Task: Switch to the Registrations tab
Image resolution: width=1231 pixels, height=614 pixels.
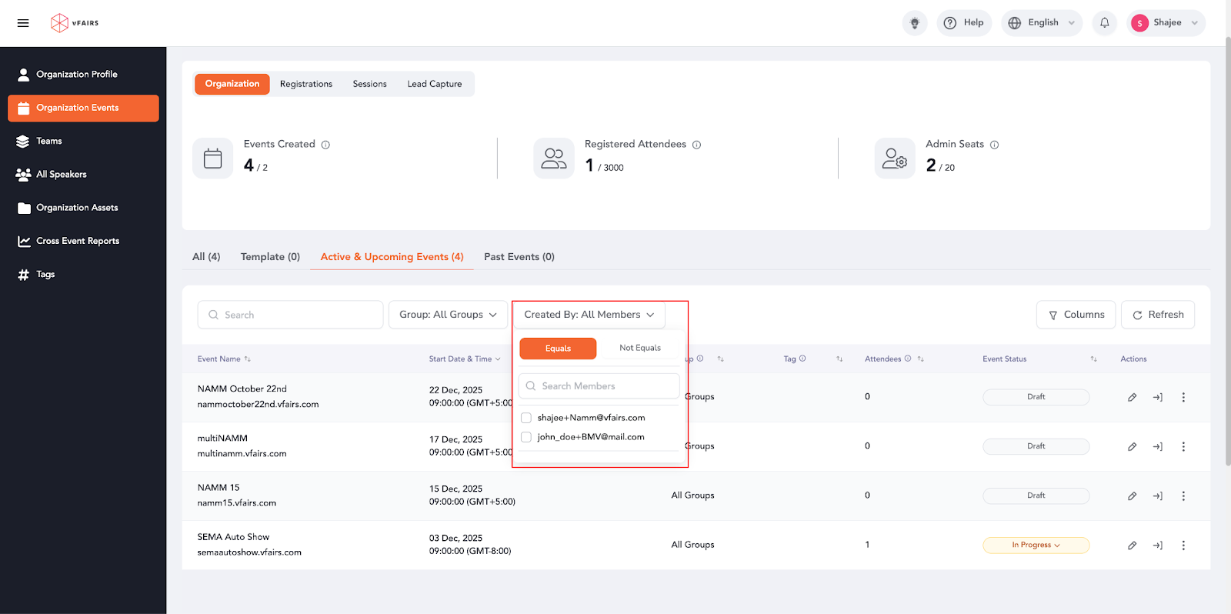Action: pos(305,84)
